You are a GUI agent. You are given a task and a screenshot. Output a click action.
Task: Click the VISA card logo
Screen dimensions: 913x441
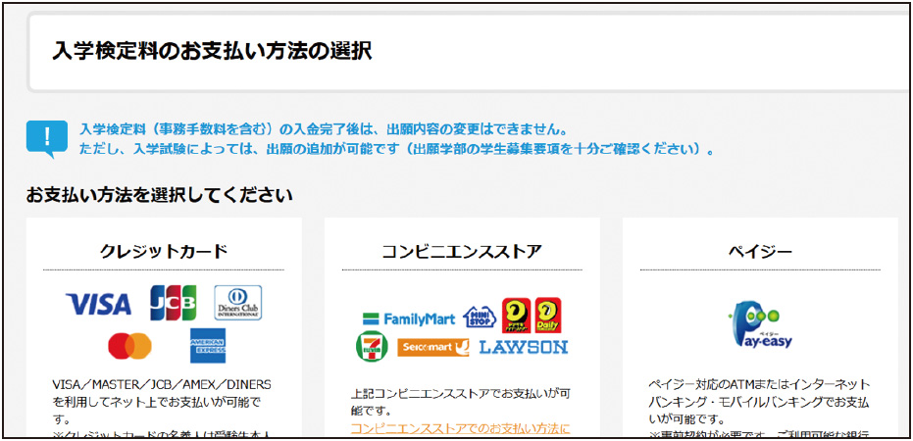tap(98, 304)
